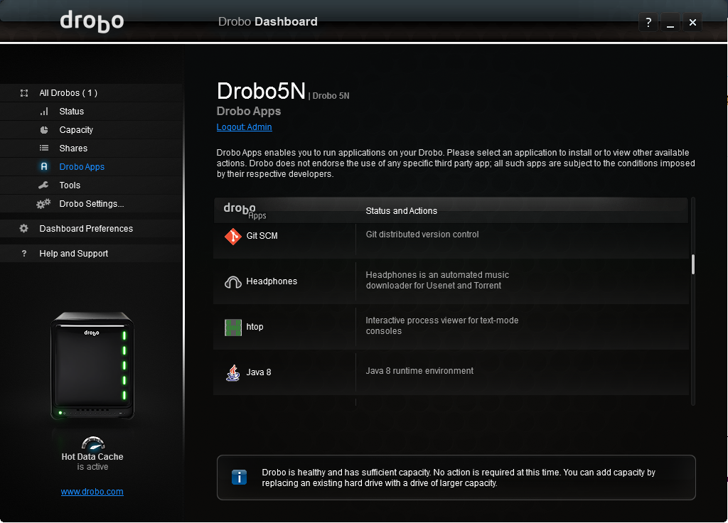
Task: Click the Tools wrench icon
Action: (44, 185)
